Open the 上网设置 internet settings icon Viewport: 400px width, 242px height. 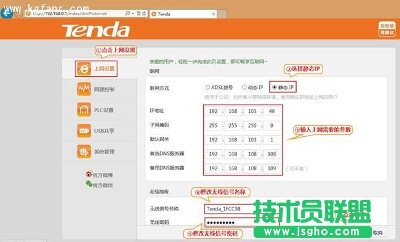tap(84, 68)
